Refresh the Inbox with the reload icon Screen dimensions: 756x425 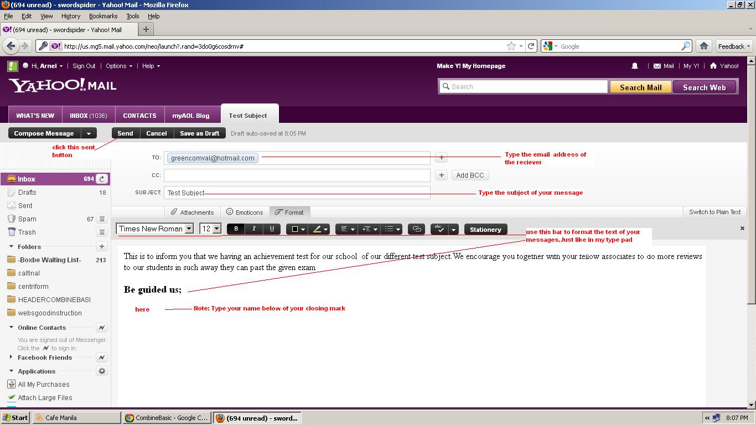[x=102, y=179]
